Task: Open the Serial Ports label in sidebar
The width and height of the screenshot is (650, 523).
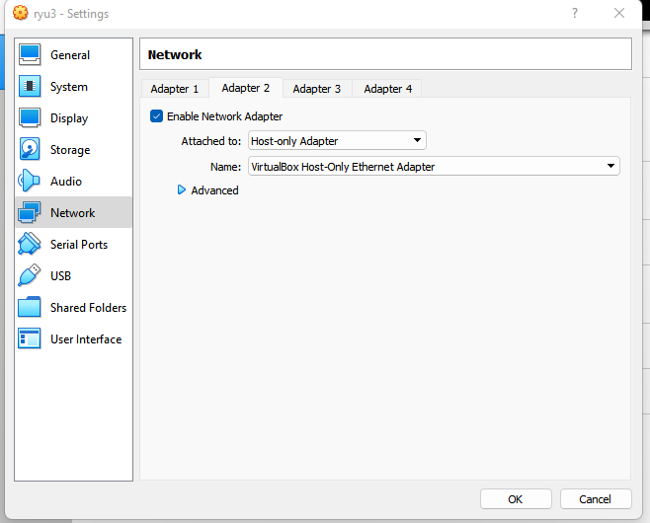Action: [x=79, y=245]
